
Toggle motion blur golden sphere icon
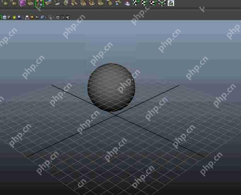click(32, 17)
